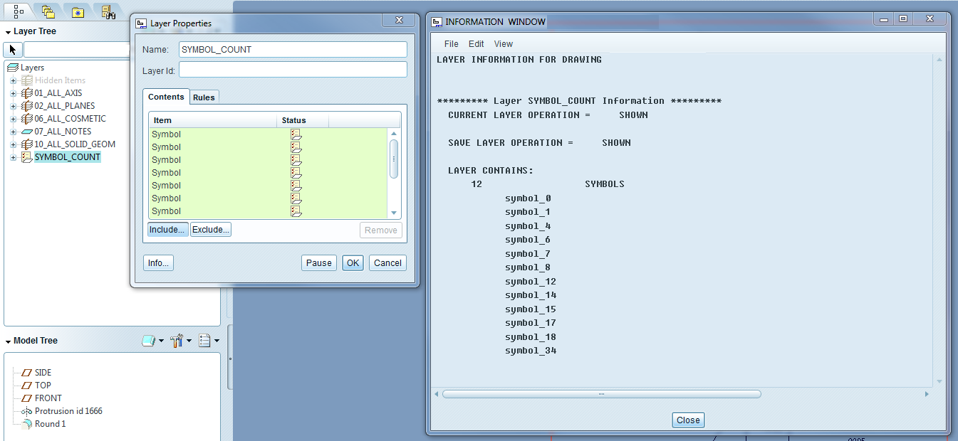
Task: Click the FRONT datum plane icon
Action: tap(27, 398)
